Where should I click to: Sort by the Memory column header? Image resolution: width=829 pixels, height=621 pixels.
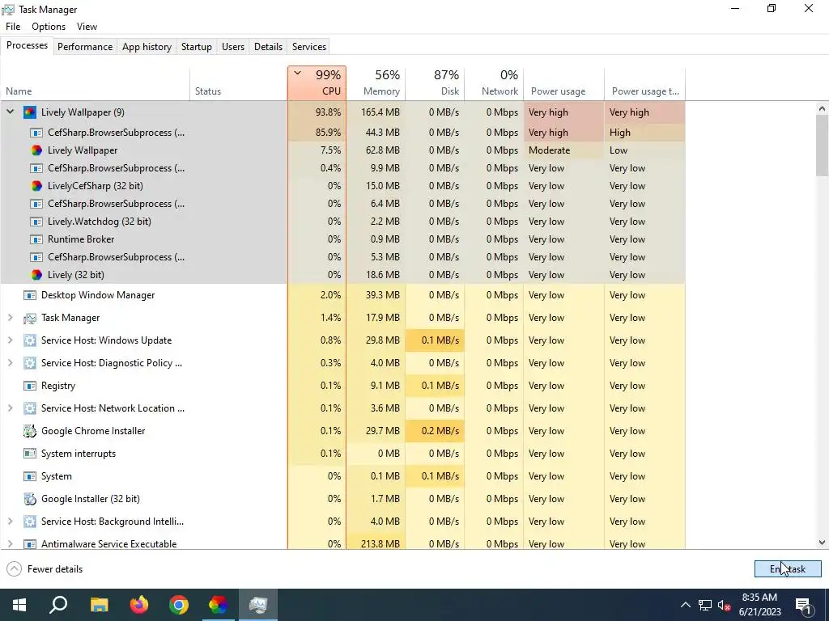376,83
